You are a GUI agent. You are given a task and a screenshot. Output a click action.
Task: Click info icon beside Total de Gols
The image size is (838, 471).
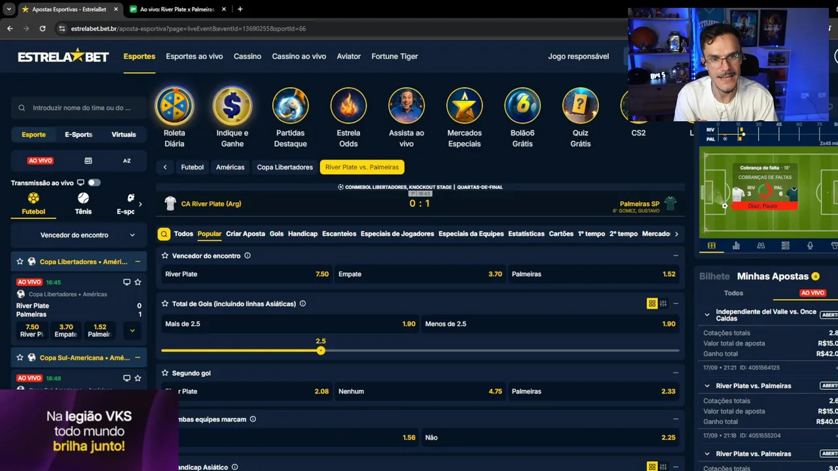click(x=302, y=304)
